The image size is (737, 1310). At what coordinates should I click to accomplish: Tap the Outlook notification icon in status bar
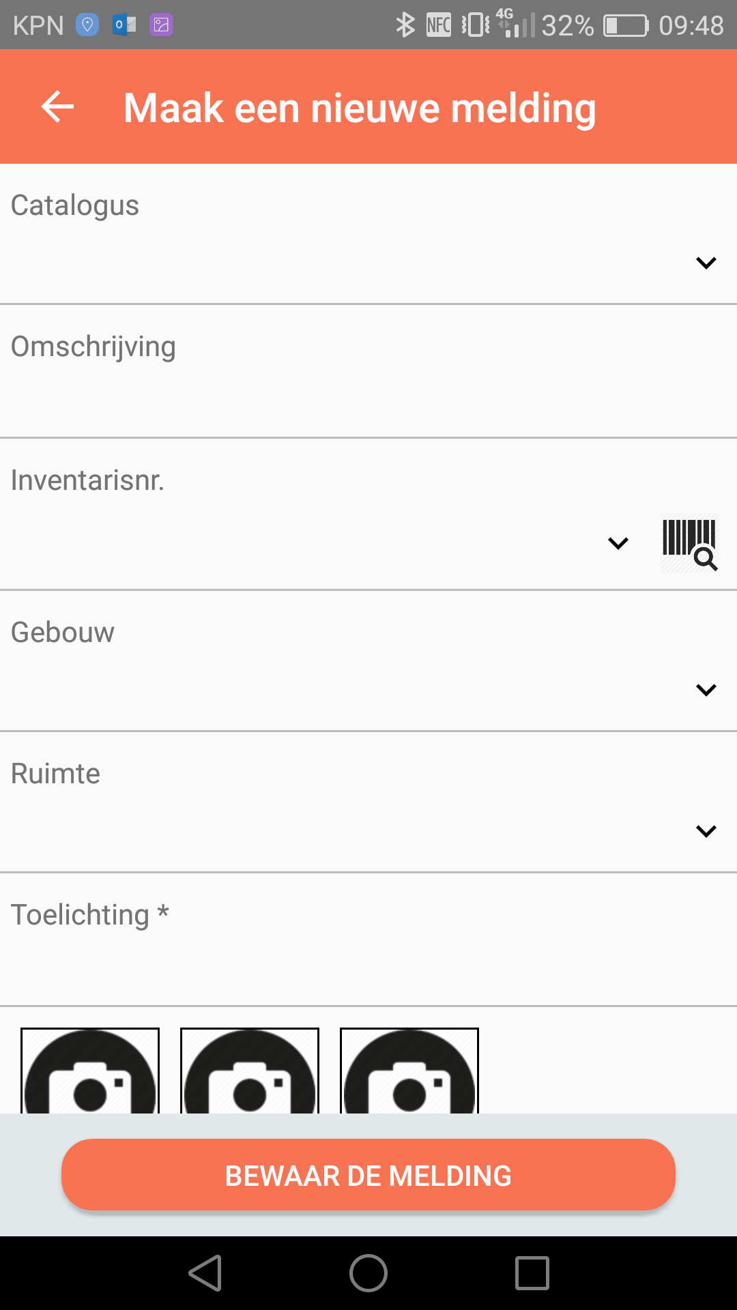click(124, 25)
